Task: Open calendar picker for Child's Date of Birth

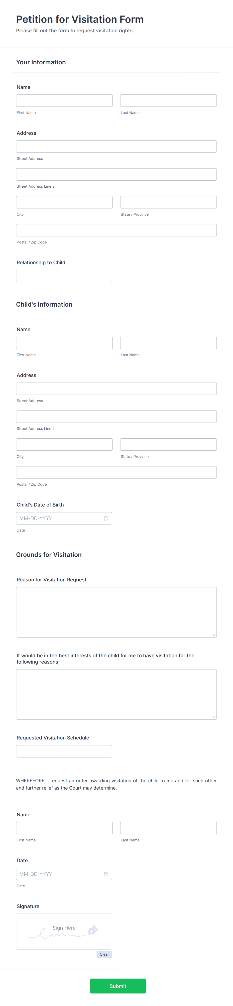Action: pos(106,518)
